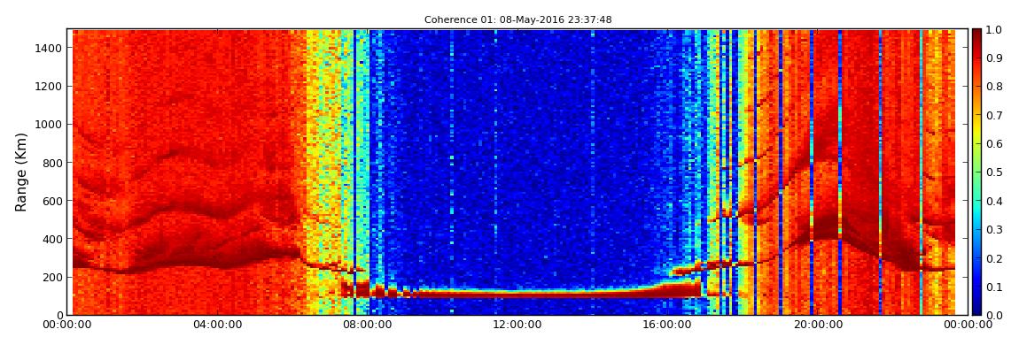
Task: Click the colorbar value 0.6
Action: 995,143
